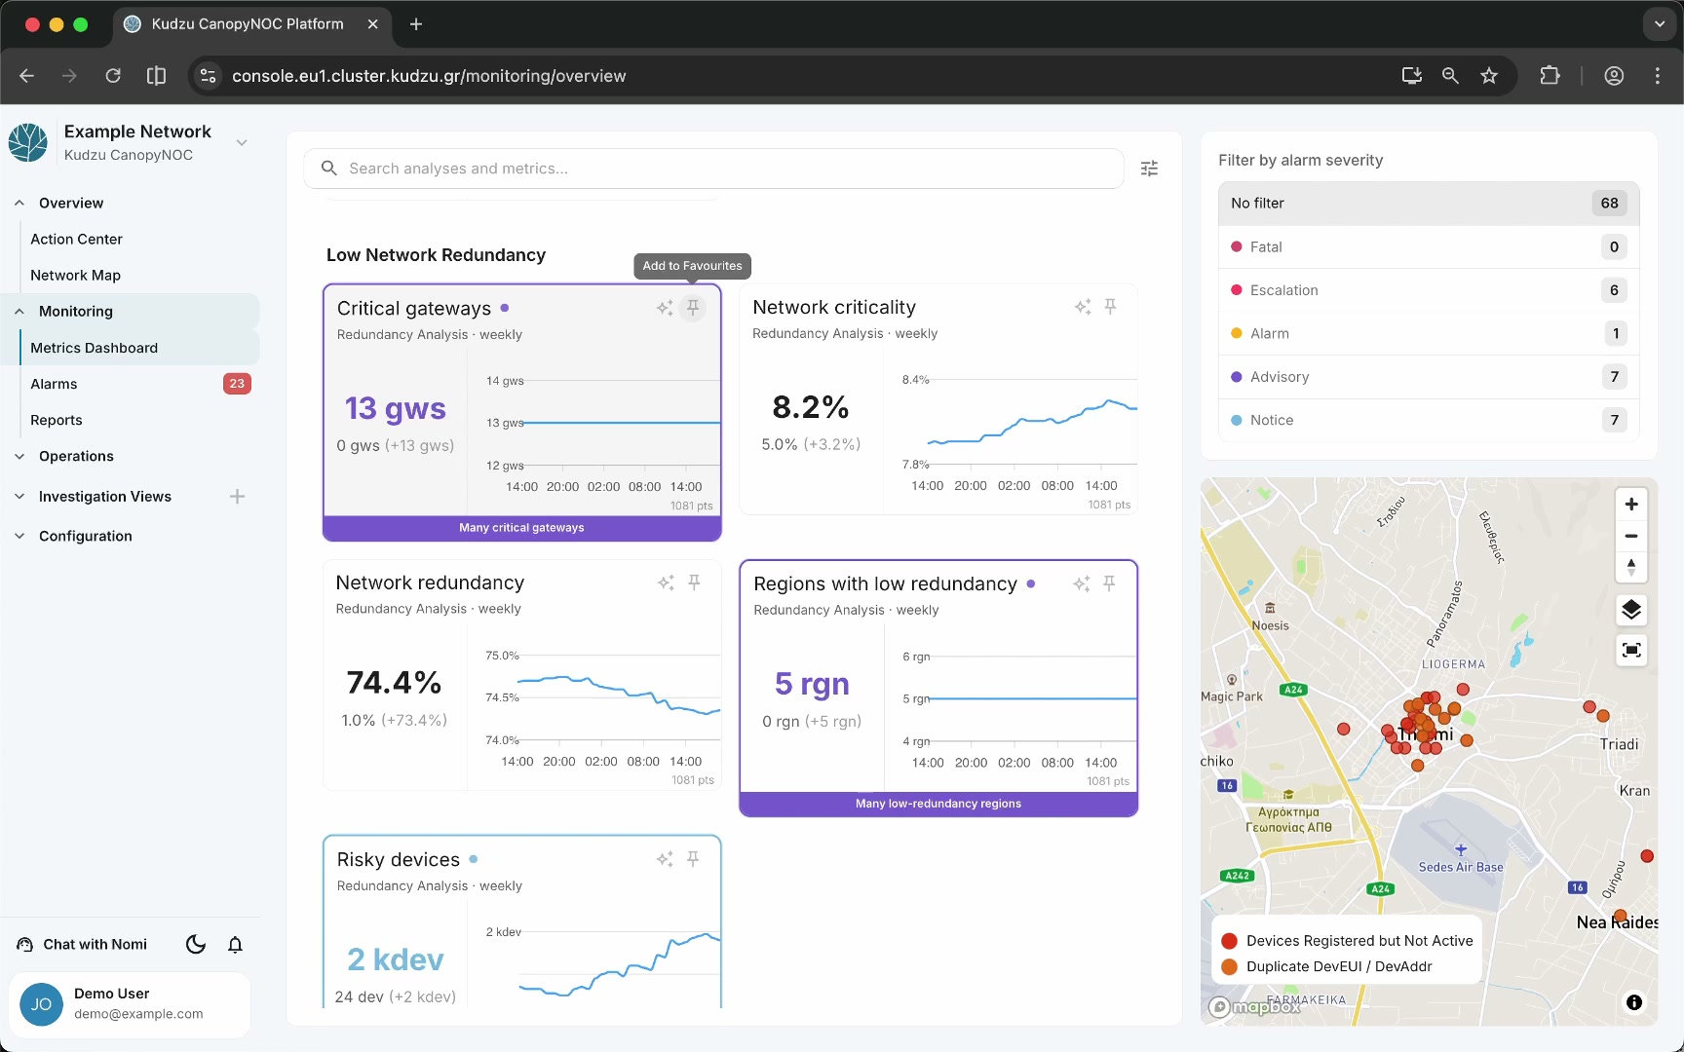Pin Critical gateways card to favourites
Screen dimensions: 1684x1052
pyautogui.click(x=693, y=308)
